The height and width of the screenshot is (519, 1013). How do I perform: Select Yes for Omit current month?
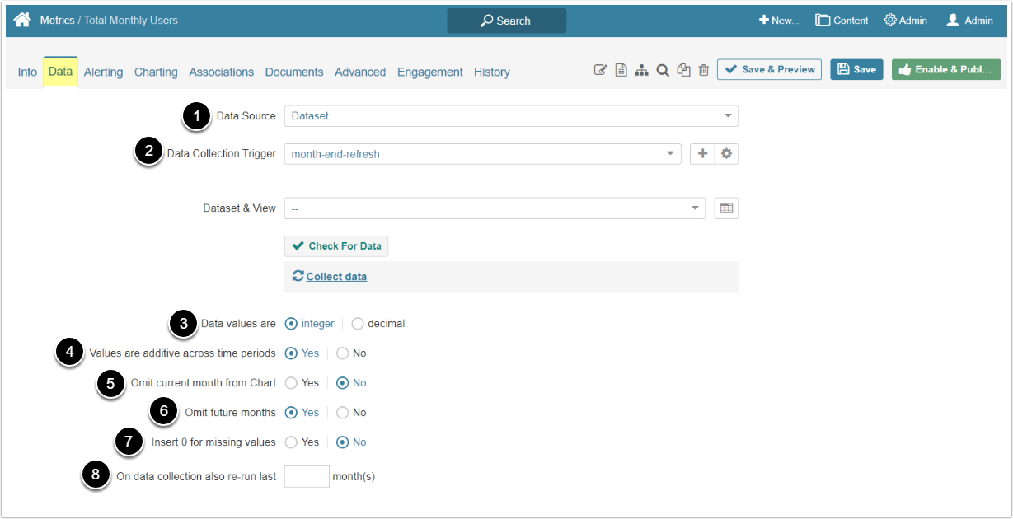(x=292, y=383)
